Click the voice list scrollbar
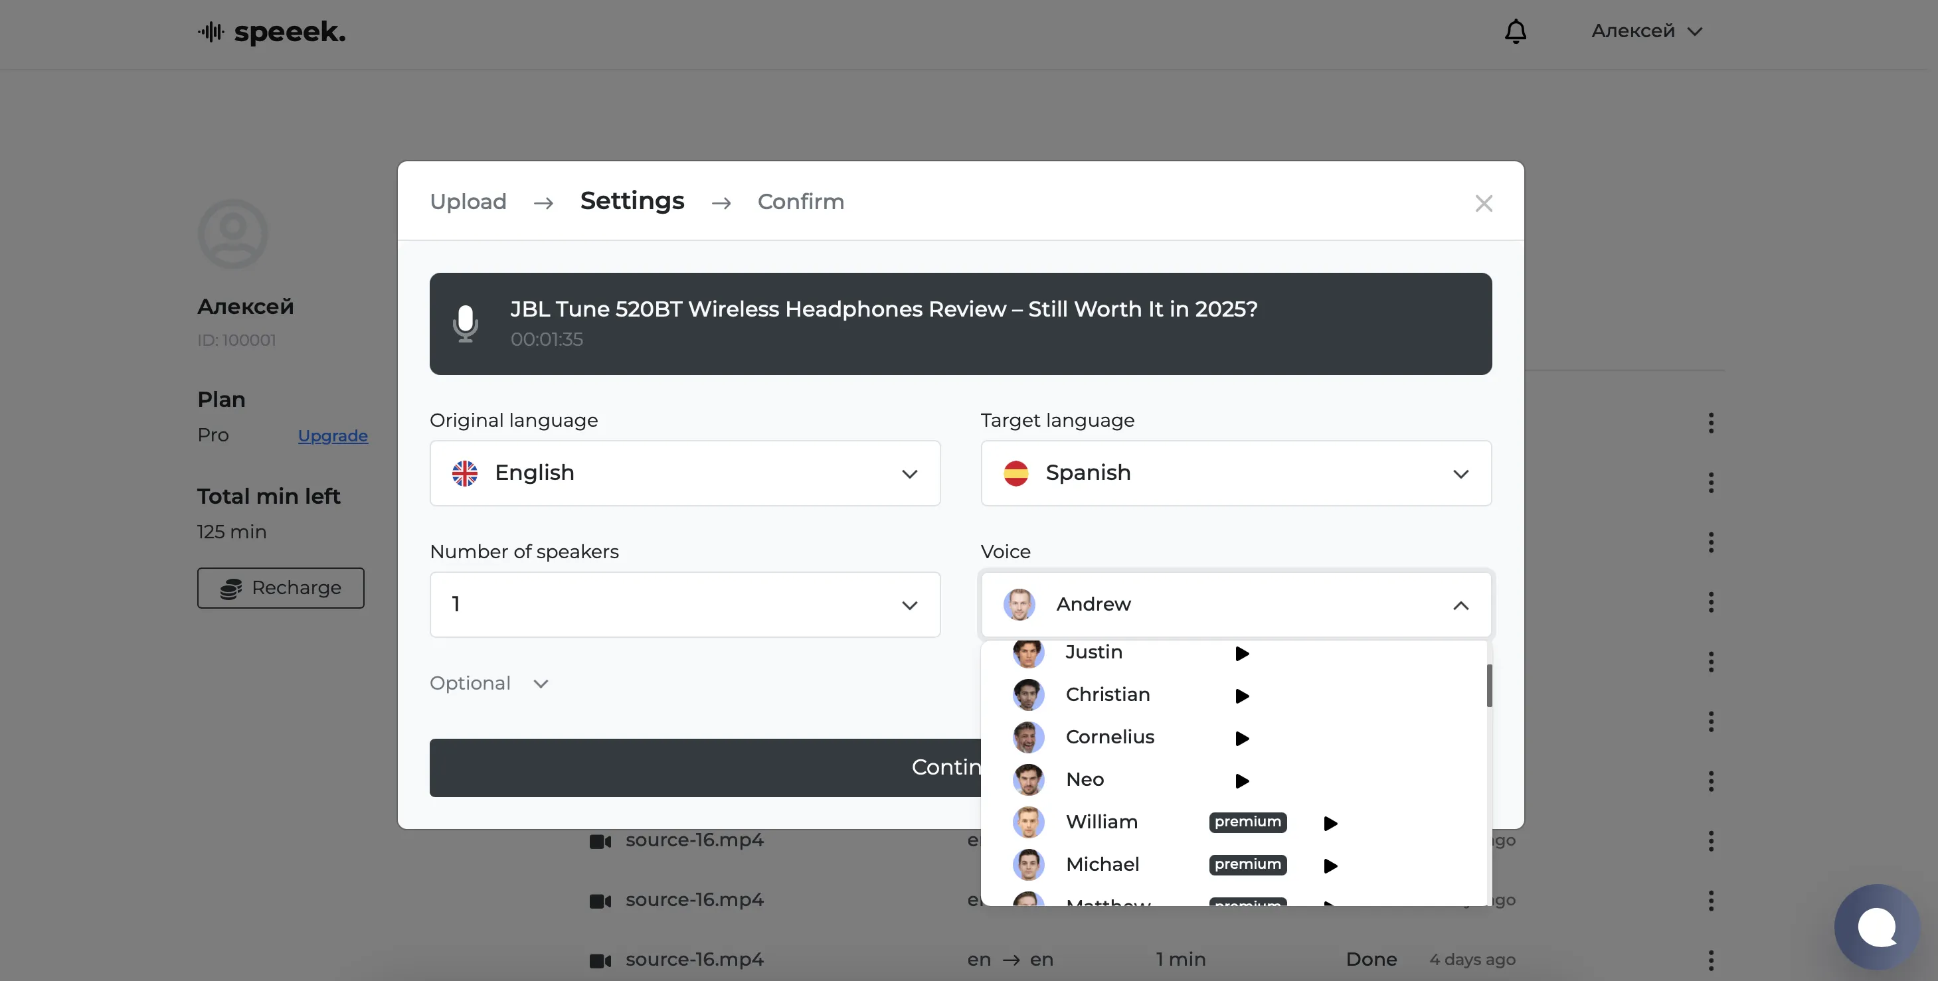Screen dimensions: 1938x981 tap(1488, 686)
